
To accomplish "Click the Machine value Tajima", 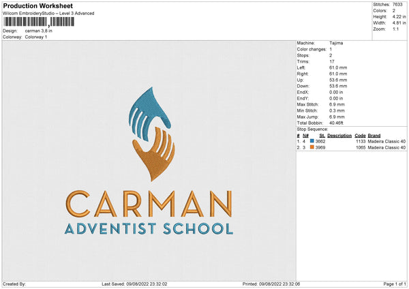I will (x=336, y=43).
